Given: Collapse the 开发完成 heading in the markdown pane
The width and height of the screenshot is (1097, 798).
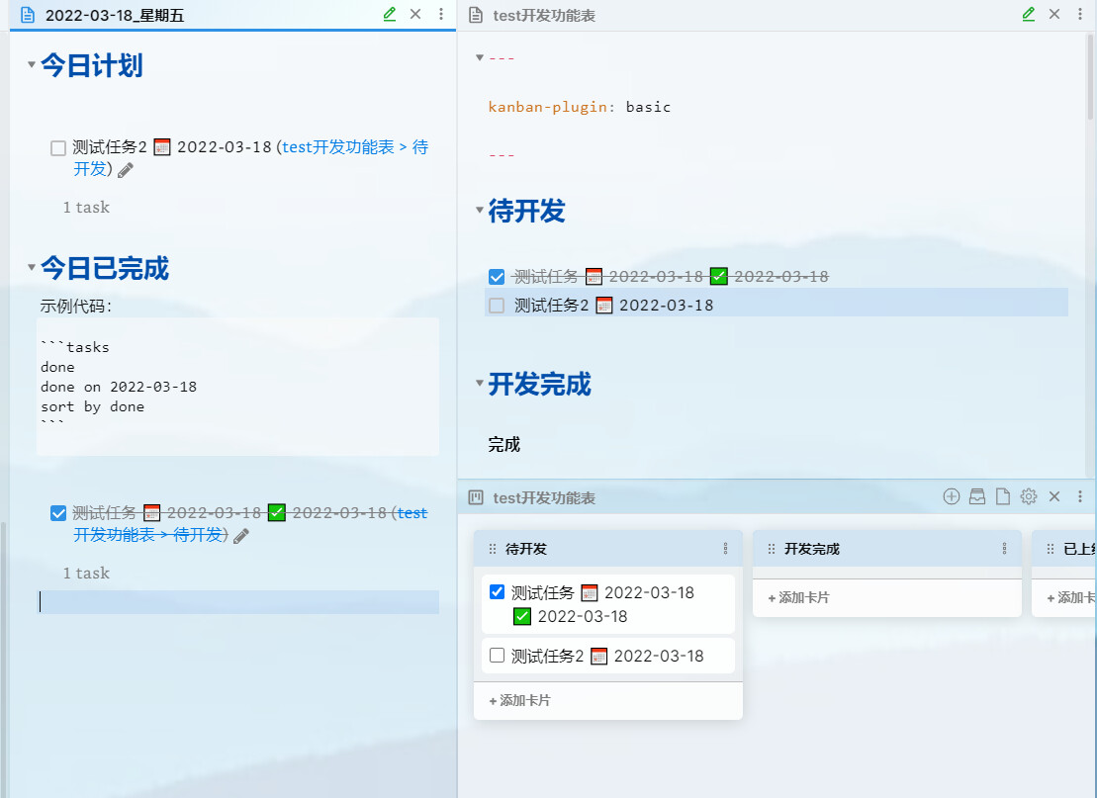Looking at the screenshot, I should 479,383.
